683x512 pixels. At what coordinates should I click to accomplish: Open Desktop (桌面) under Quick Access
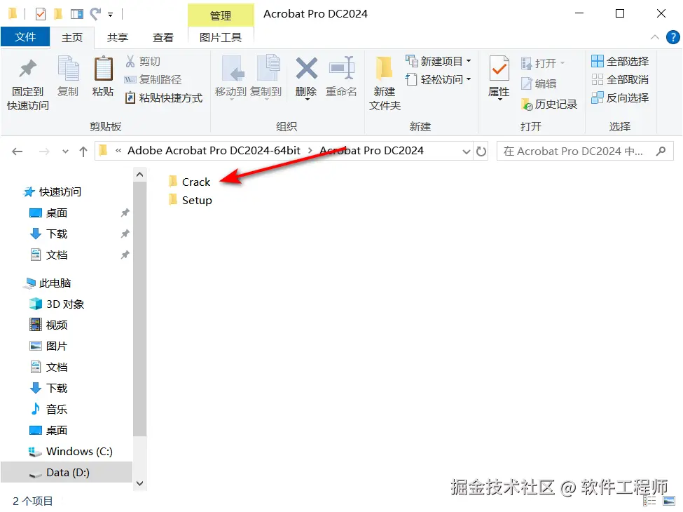point(48,213)
